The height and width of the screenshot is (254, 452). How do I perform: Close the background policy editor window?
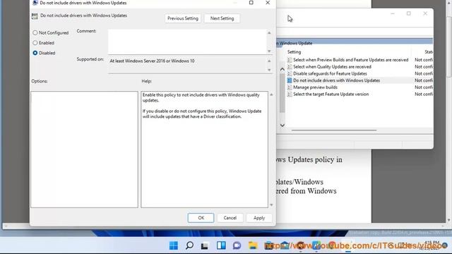pos(425,13)
